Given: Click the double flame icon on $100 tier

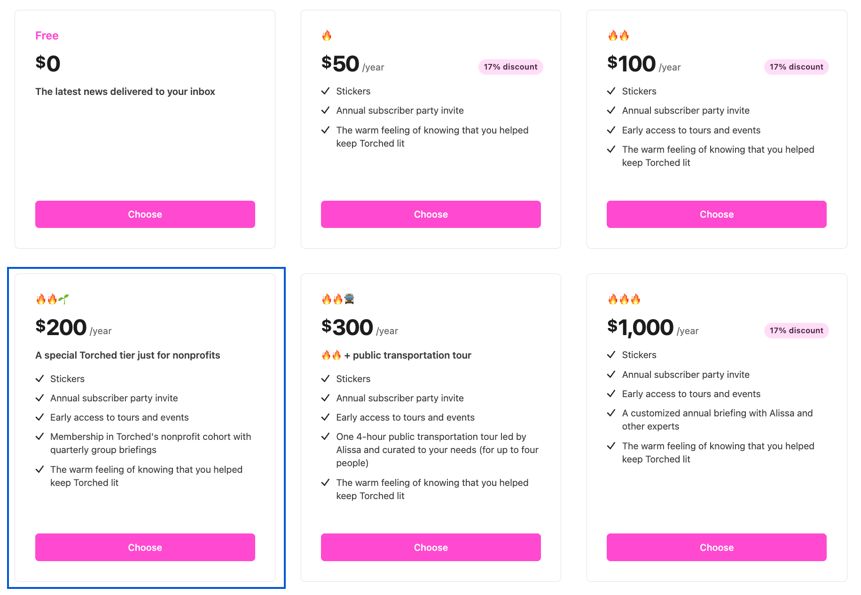Looking at the screenshot, I should 618,36.
